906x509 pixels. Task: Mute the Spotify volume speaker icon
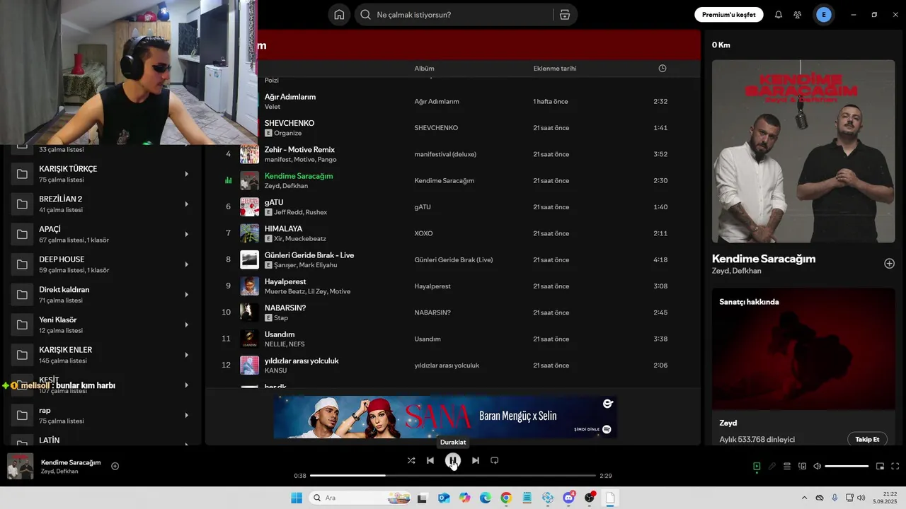tap(818, 466)
